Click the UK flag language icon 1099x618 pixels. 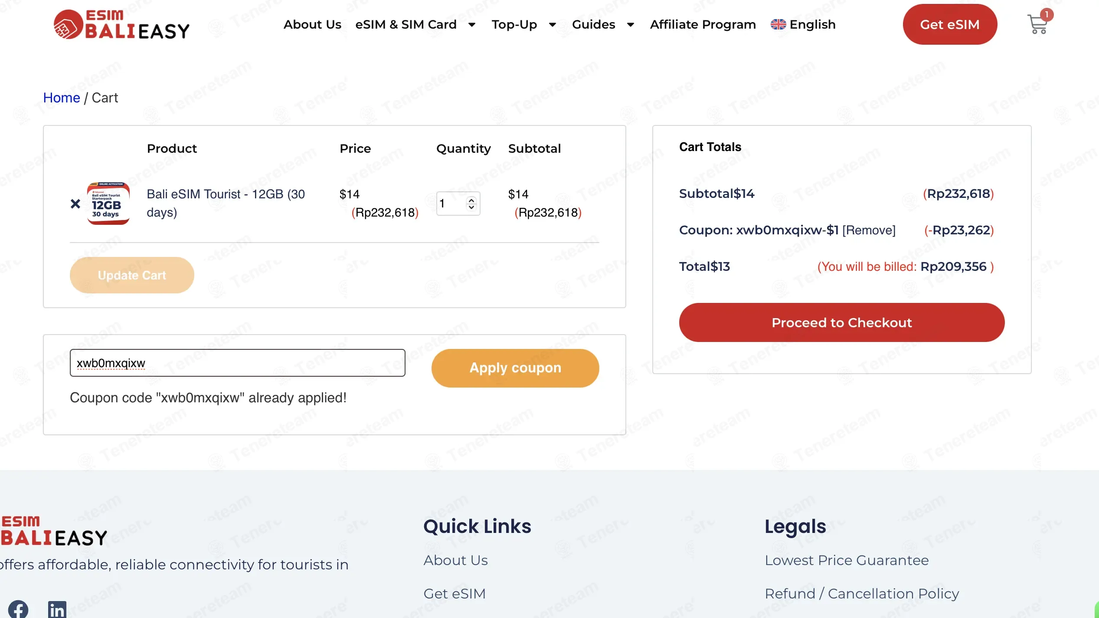(x=778, y=24)
